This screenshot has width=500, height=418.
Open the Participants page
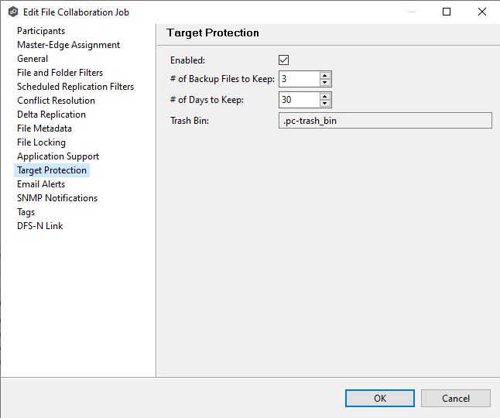click(x=41, y=31)
